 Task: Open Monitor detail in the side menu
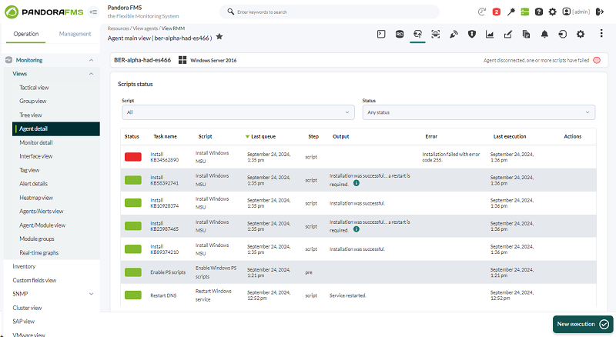tap(36, 142)
